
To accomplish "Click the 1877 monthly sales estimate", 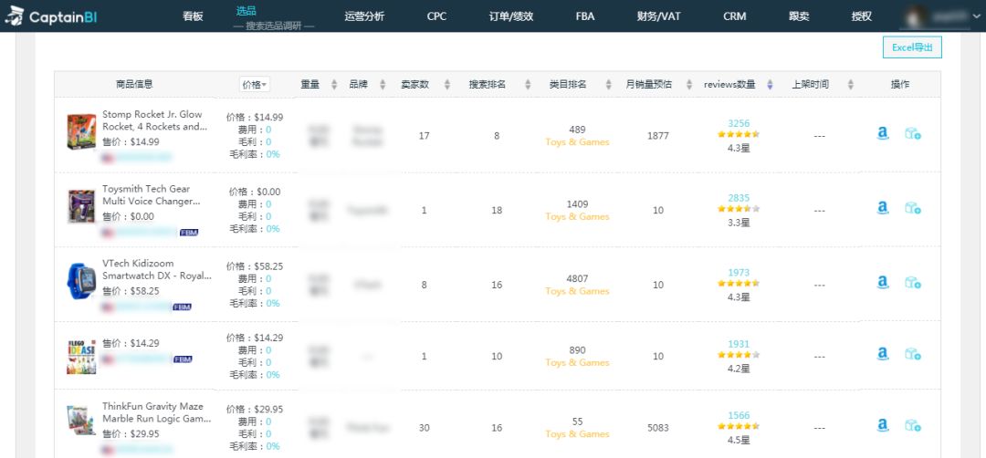I will [x=657, y=136].
